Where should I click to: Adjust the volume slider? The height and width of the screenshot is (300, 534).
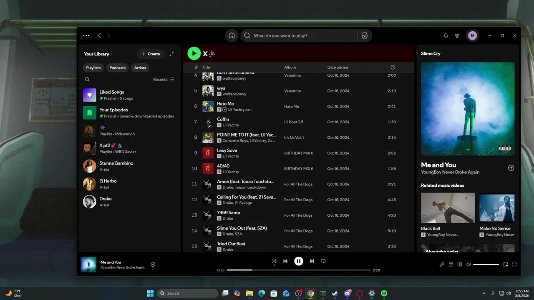pos(486,264)
